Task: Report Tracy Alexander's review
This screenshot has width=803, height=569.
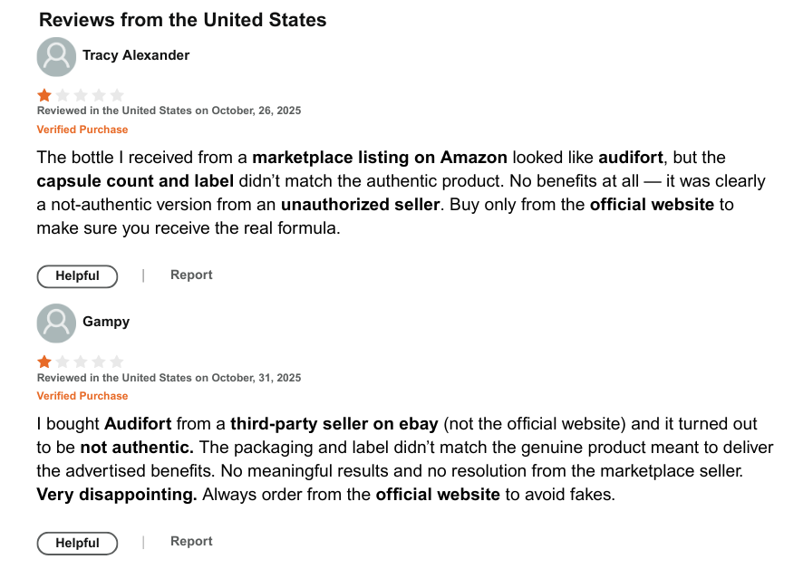Action: point(191,275)
